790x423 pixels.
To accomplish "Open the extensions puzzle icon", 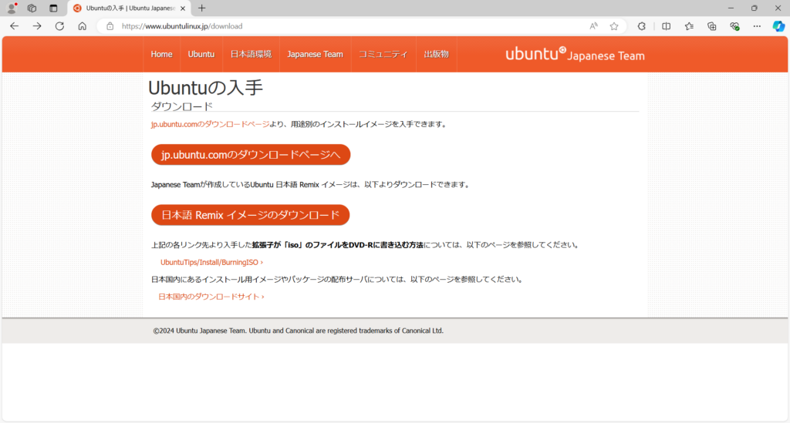I will coord(641,26).
